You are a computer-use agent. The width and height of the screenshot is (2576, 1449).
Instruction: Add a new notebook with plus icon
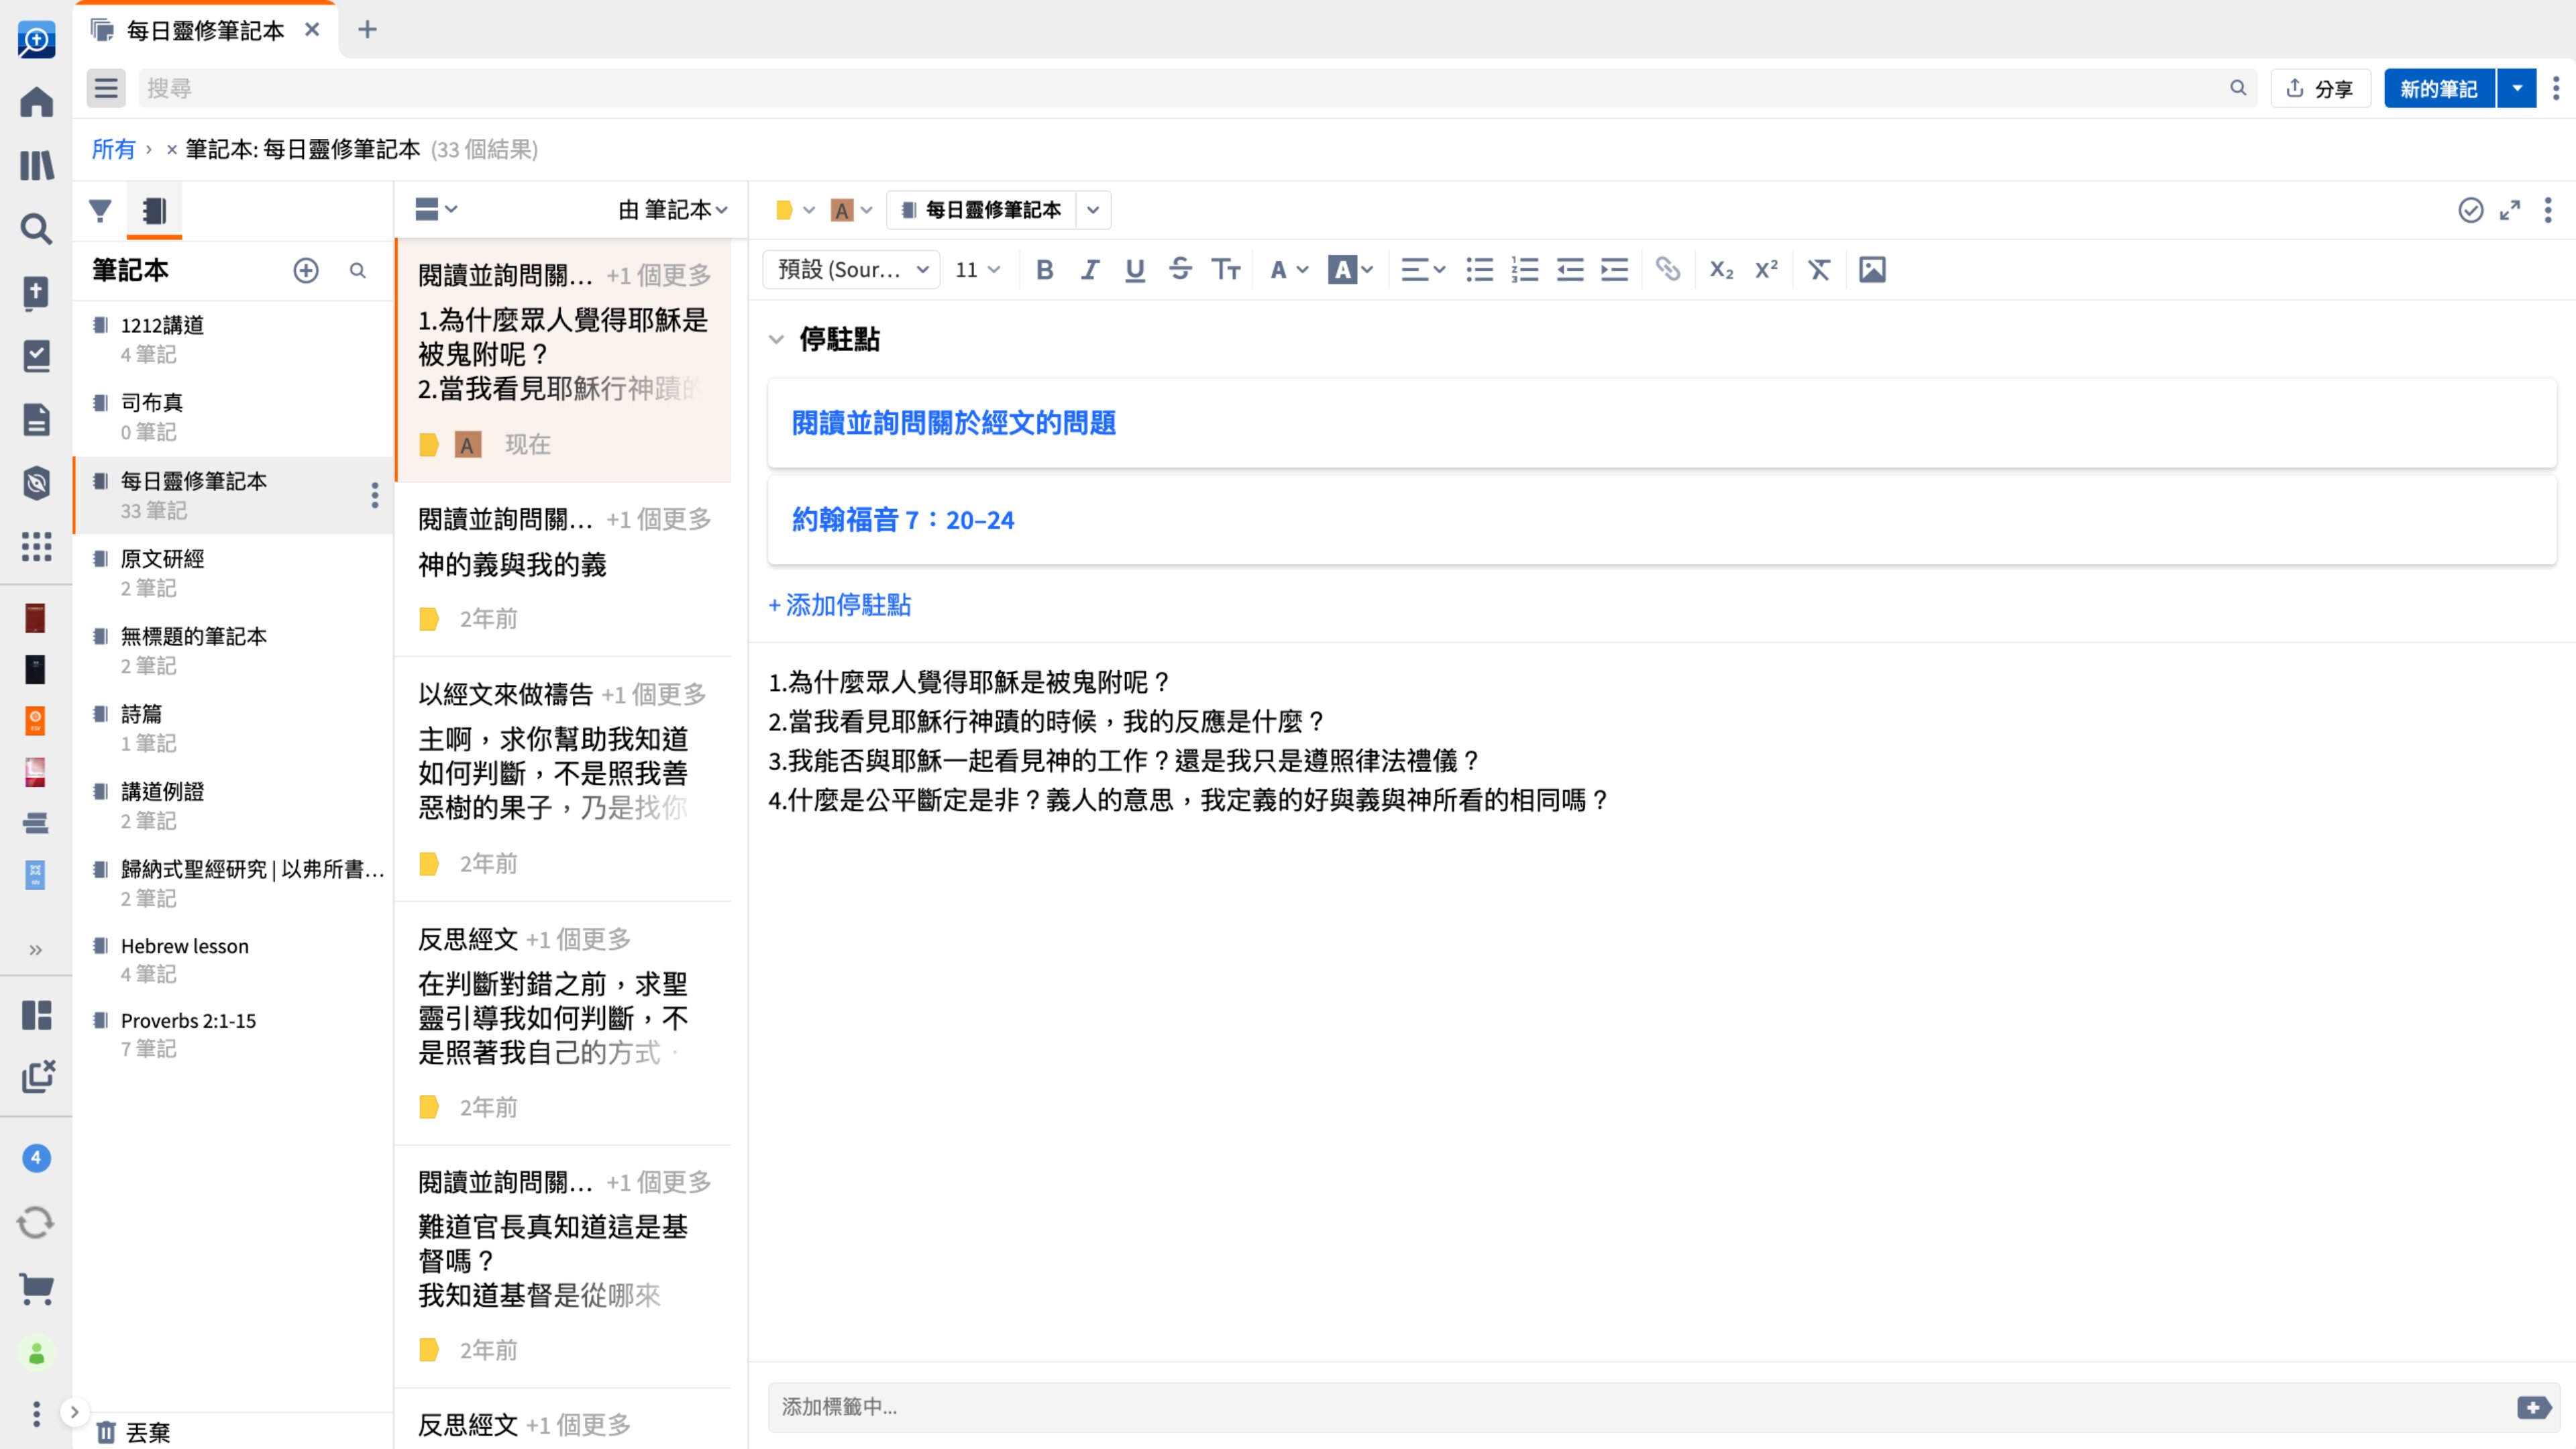(x=306, y=270)
